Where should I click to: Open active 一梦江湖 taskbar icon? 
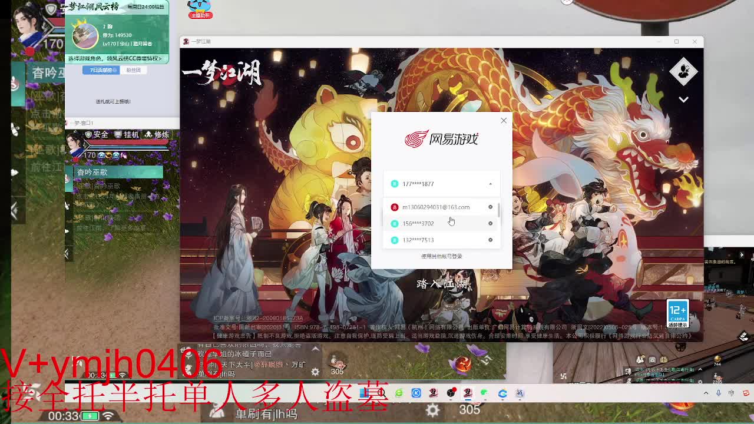click(468, 393)
